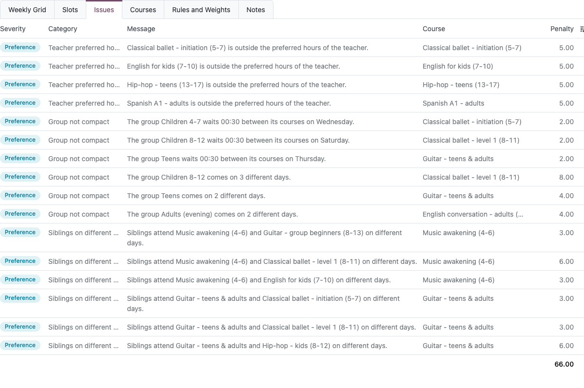Select the course cell "Spanish A1 - adults"
The image size is (584, 388).
[453, 103]
